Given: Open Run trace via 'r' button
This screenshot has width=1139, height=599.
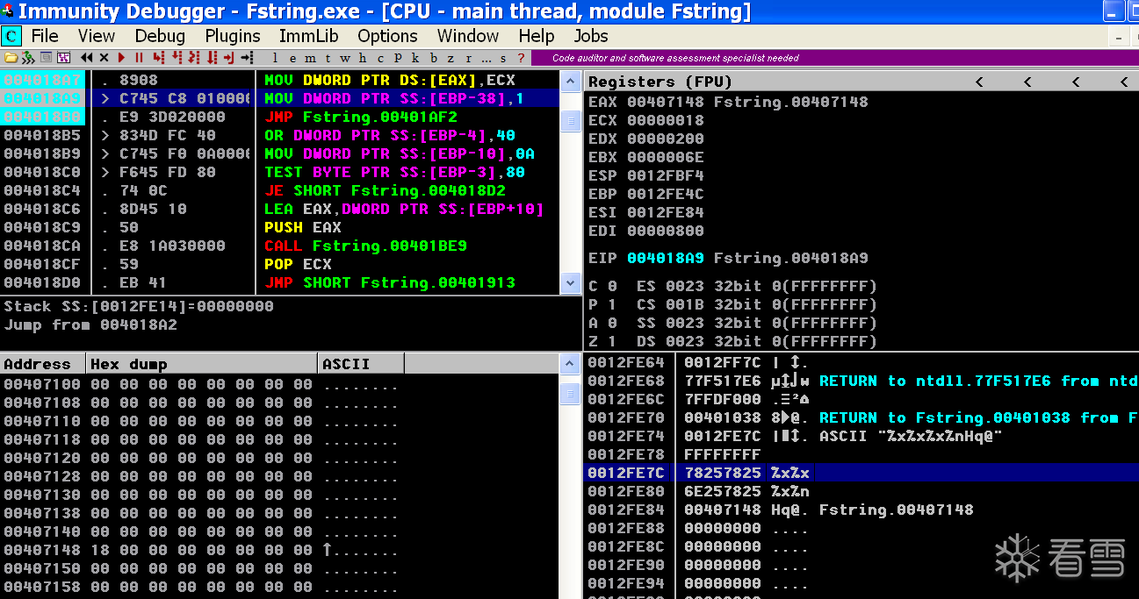Looking at the screenshot, I should click(x=468, y=58).
